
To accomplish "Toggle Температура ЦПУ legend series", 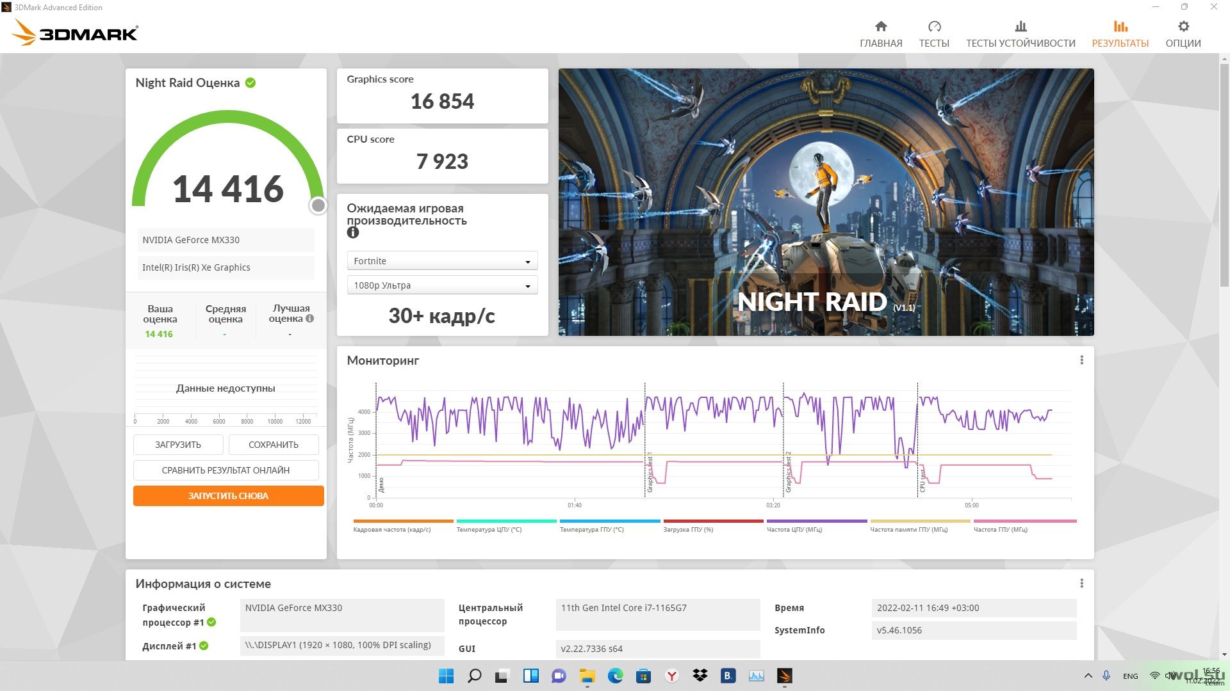I will tap(506, 526).
